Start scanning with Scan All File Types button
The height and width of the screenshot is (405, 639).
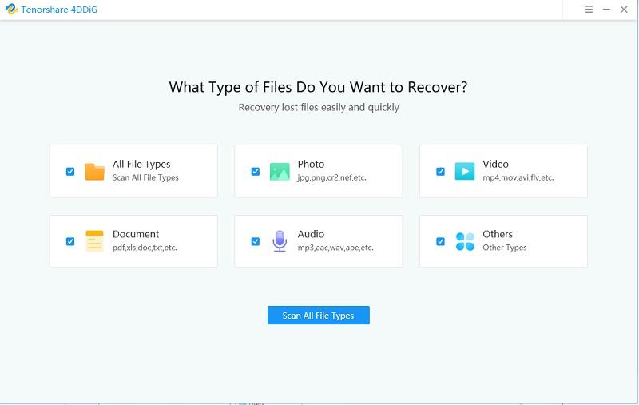coord(318,316)
